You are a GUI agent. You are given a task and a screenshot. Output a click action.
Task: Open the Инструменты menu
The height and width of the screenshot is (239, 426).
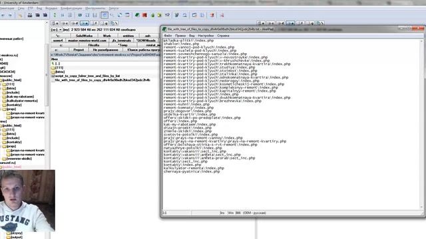tap(95, 9)
